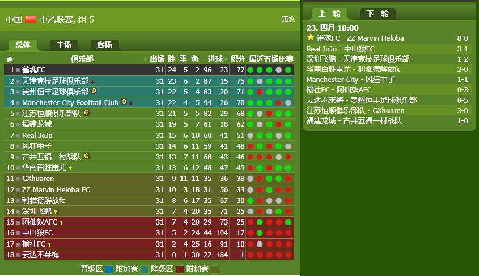Click the teal 附加赛 legend swatch
Viewport: 479px width, 276px height.
click(x=144, y=269)
